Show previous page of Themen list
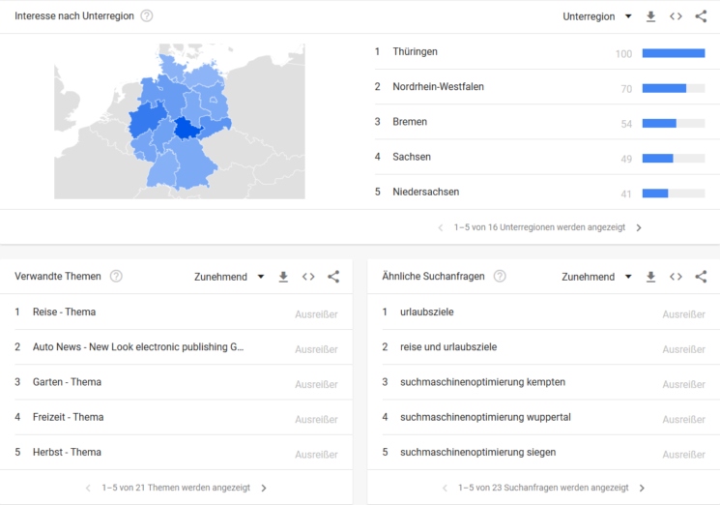This screenshot has width=720, height=505. [88, 488]
